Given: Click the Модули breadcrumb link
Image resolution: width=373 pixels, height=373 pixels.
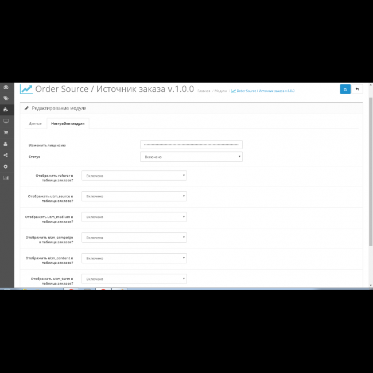Looking at the screenshot, I should tap(221, 91).
